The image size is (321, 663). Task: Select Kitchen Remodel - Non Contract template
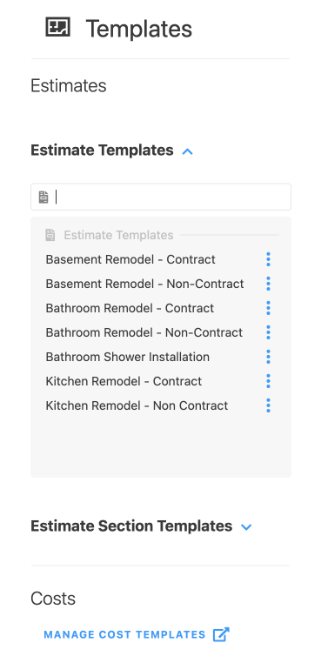137,405
